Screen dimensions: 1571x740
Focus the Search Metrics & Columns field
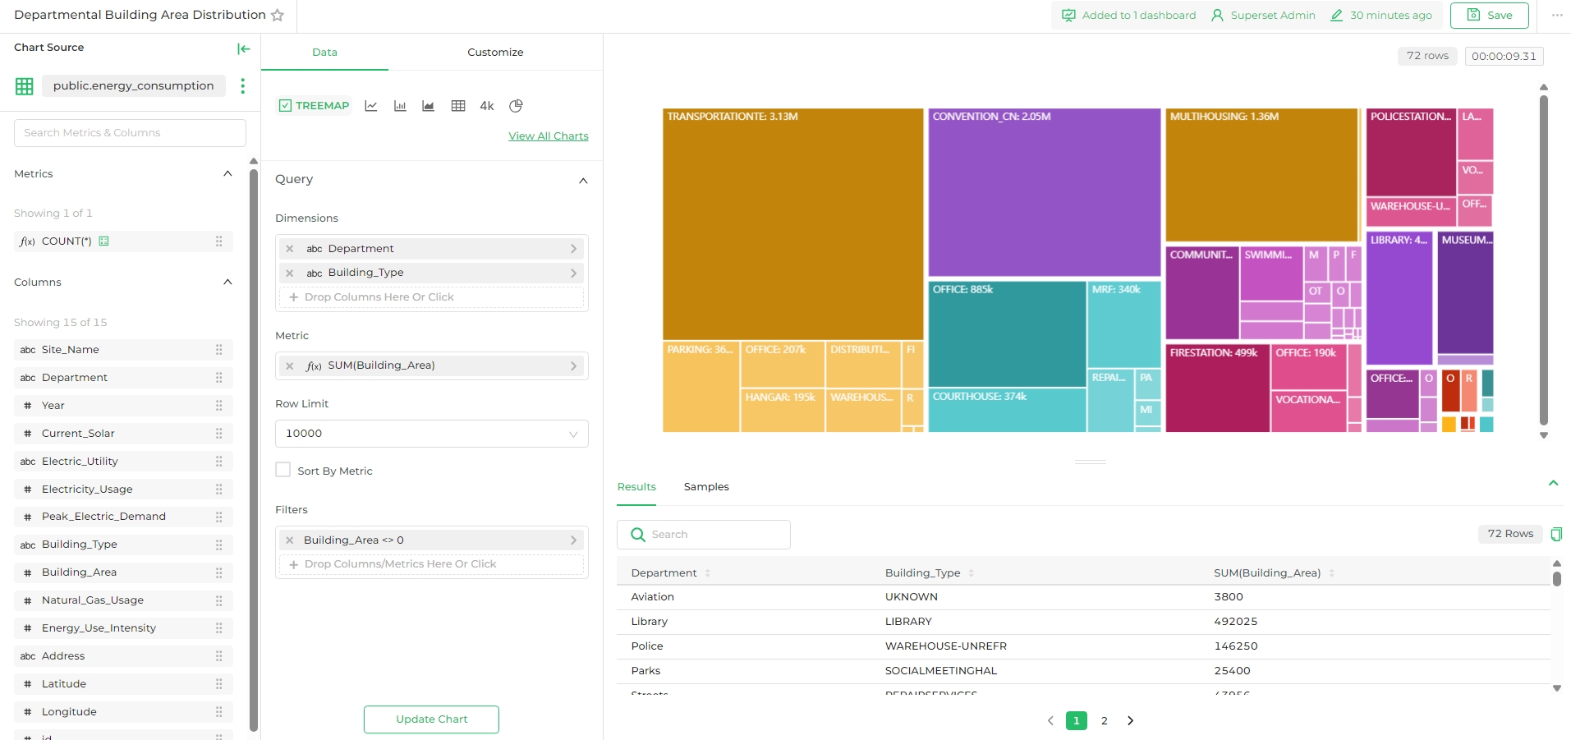(130, 133)
